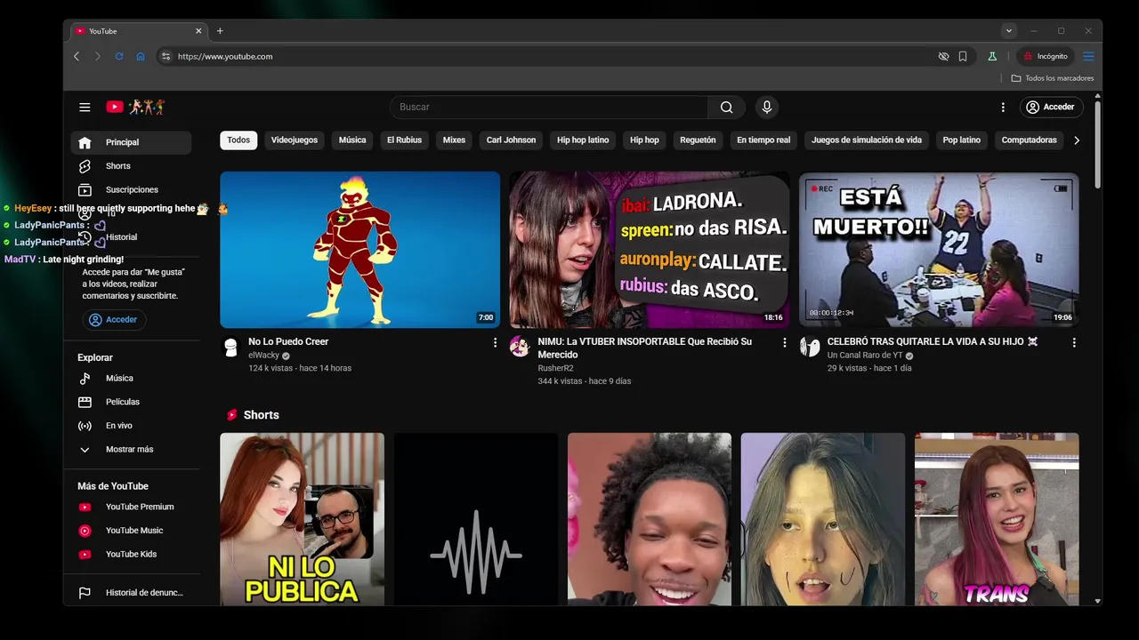Open a new browser tab

(220, 31)
